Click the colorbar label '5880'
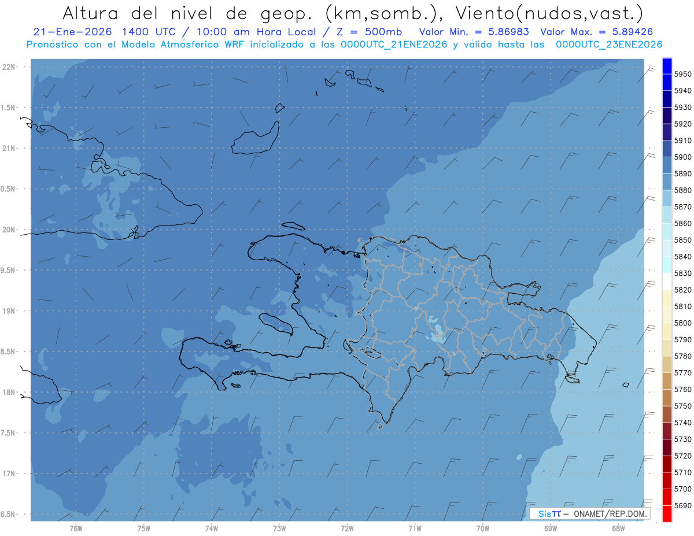This screenshot has width=694, height=536. click(682, 190)
